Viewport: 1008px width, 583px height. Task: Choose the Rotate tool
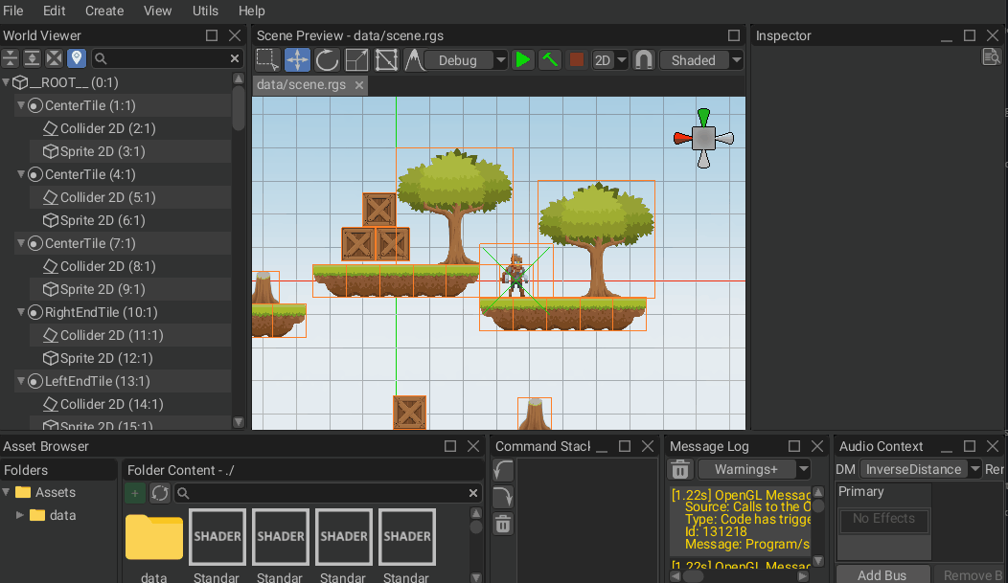pos(327,59)
